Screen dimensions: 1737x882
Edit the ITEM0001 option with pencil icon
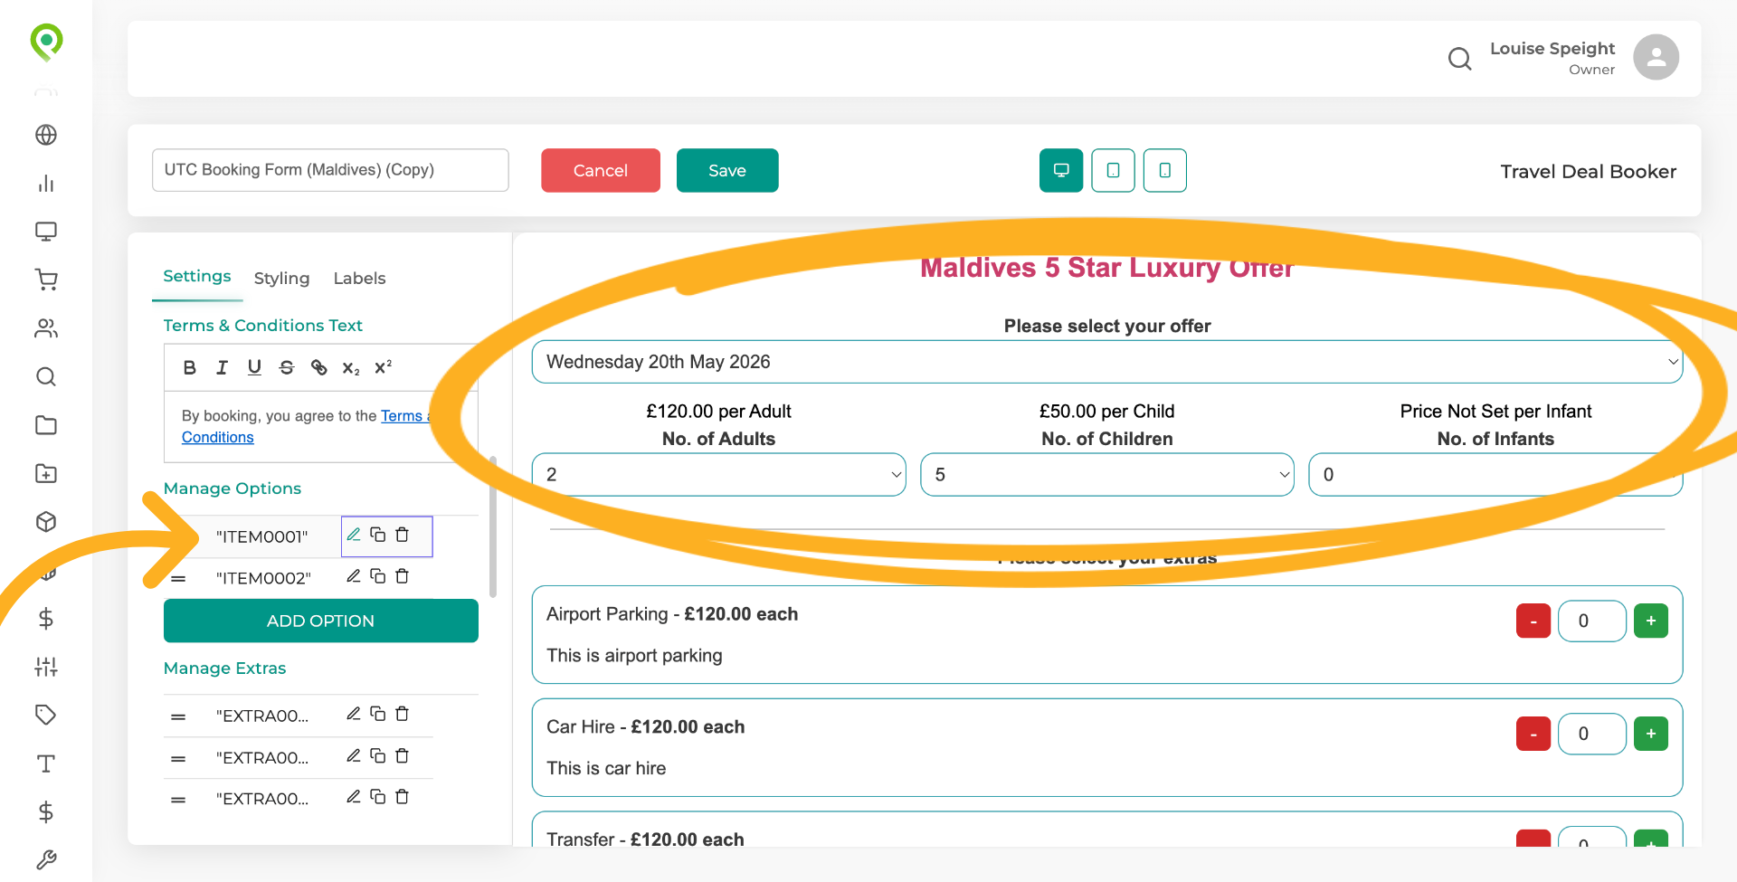tap(354, 535)
